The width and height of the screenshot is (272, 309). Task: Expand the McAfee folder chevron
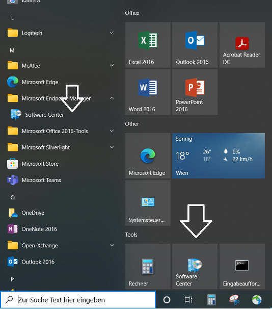point(112,65)
